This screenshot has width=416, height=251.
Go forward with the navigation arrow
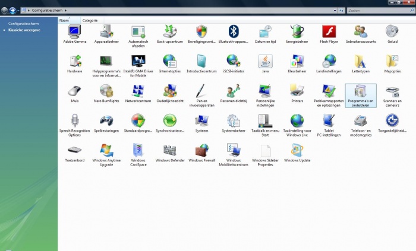12,10
